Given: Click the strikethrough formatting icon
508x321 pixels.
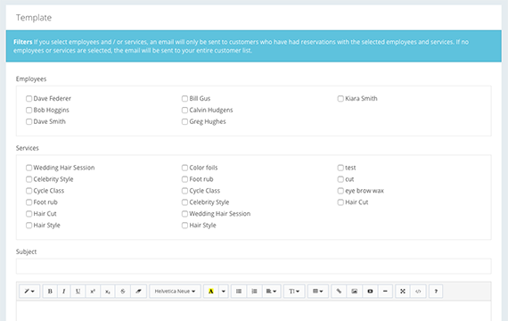Looking at the screenshot, I should [123, 292].
